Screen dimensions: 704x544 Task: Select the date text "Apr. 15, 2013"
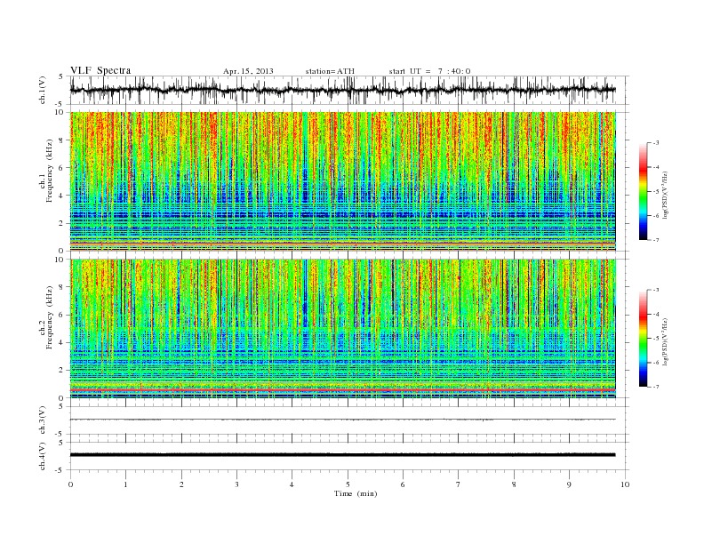[248, 71]
